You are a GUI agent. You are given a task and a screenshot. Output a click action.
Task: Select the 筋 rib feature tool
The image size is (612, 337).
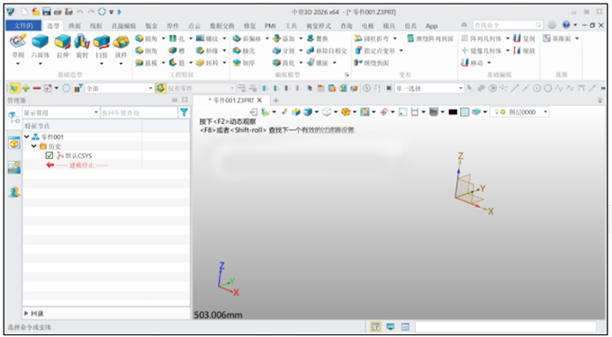point(176,63)
